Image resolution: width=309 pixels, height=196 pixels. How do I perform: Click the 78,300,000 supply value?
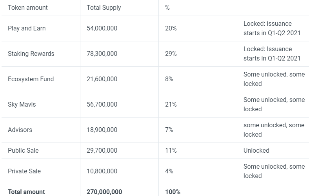(x=102, y=53)
